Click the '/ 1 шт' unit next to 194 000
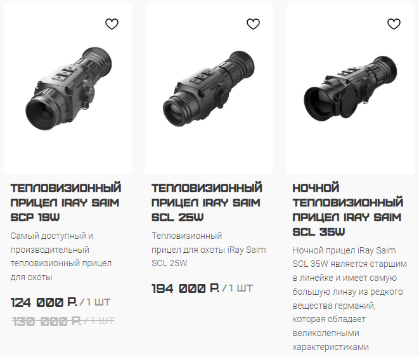The image size is (419, 357). click(237, 288)
